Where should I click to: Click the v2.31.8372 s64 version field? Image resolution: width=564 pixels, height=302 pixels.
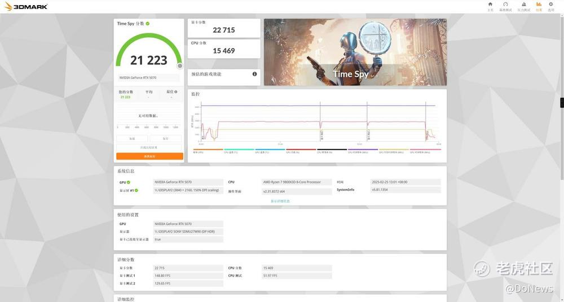[x=297, y=191]
